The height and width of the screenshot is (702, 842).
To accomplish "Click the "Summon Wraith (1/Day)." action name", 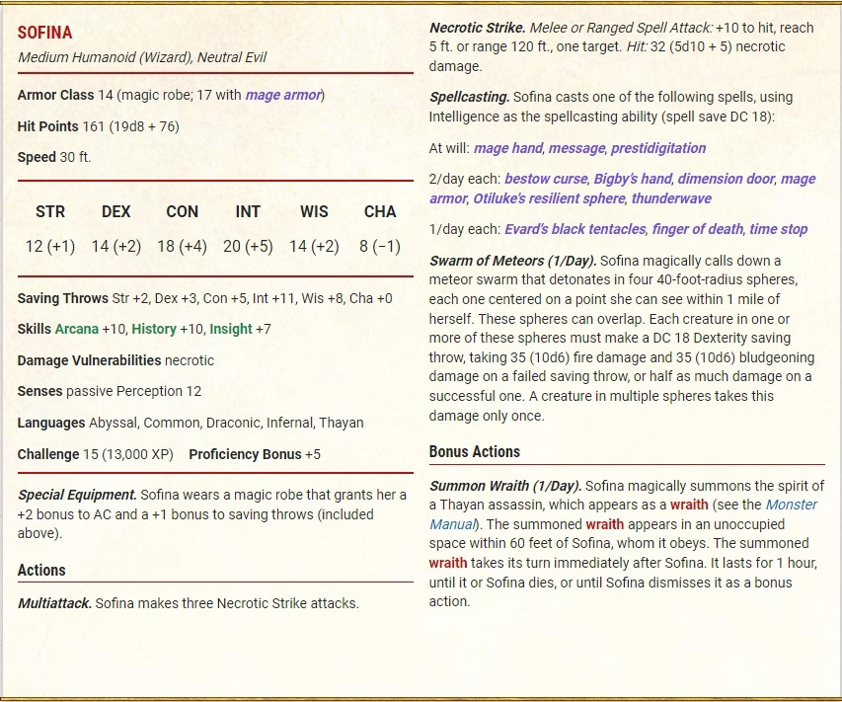I will pyautogui.click(x=505, y=486).
